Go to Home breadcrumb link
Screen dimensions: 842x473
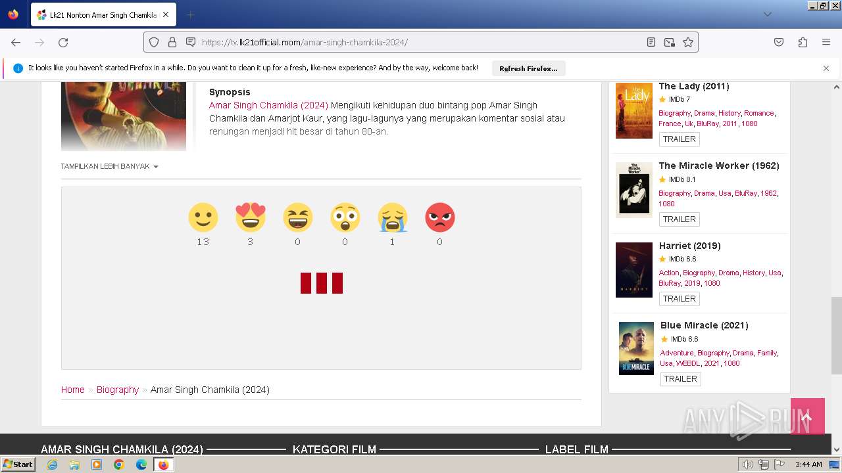73,390
